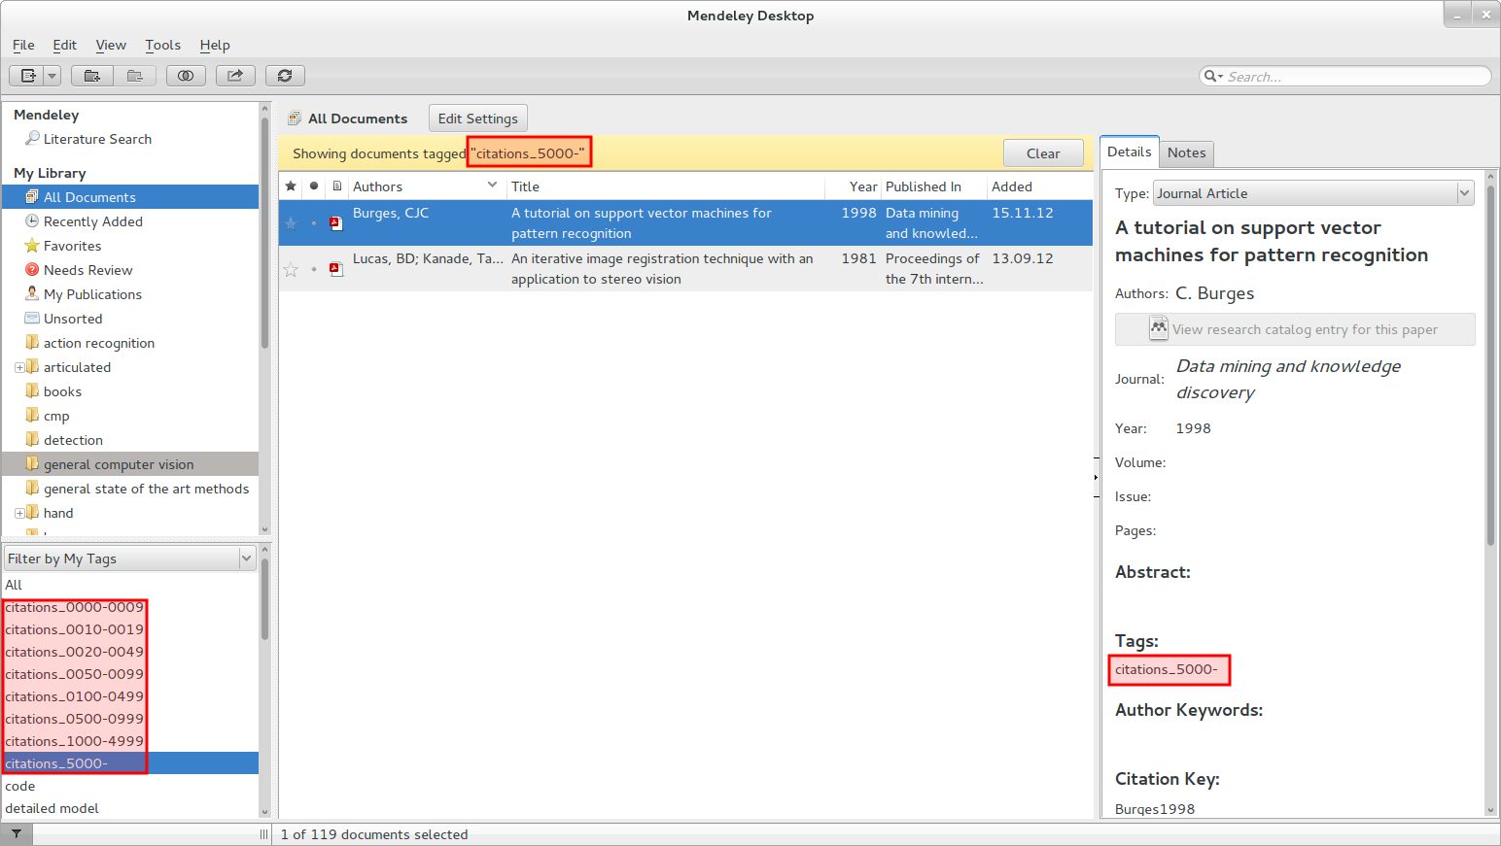
Task: Open the View menu
Action: click(x=111, y=45)
